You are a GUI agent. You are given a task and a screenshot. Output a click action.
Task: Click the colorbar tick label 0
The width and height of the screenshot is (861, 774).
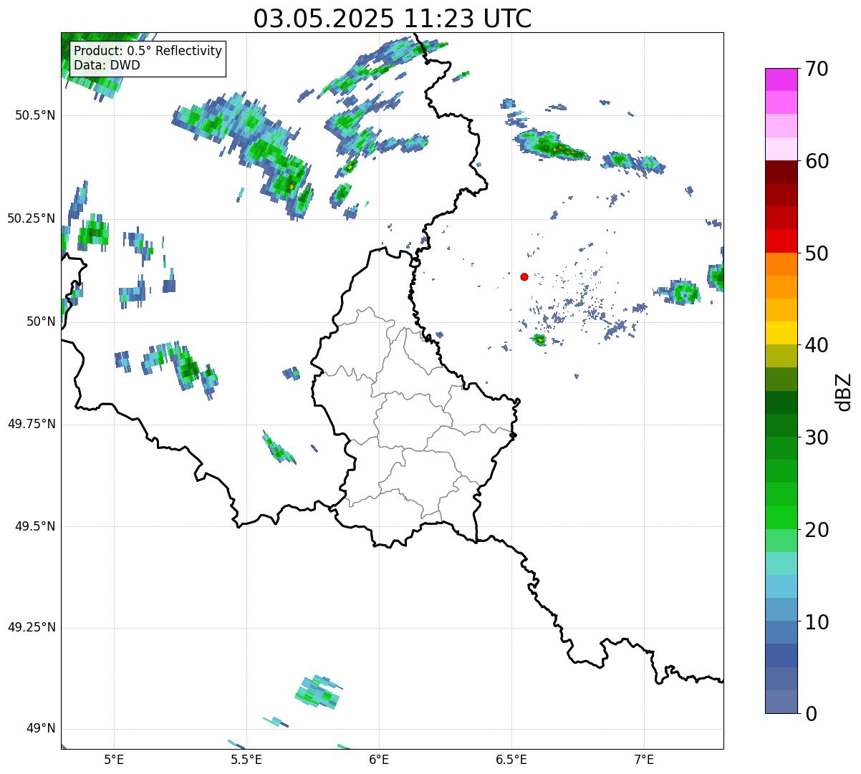click(x=811, y=713)
